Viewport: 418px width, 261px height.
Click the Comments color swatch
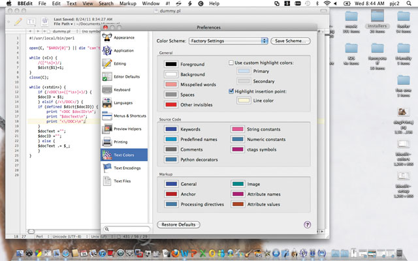[x=171, y=149]
